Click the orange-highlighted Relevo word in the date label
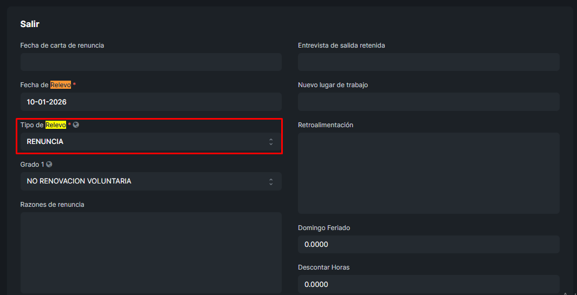 click(x=61, y=85)
